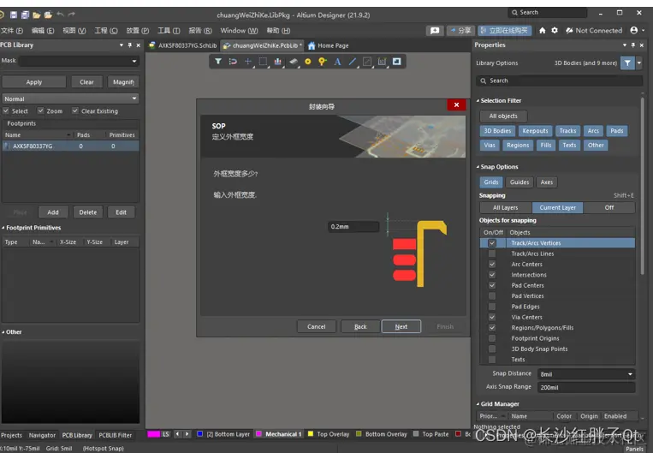Close the footprint wizard dialog

[x=456, y=105]
